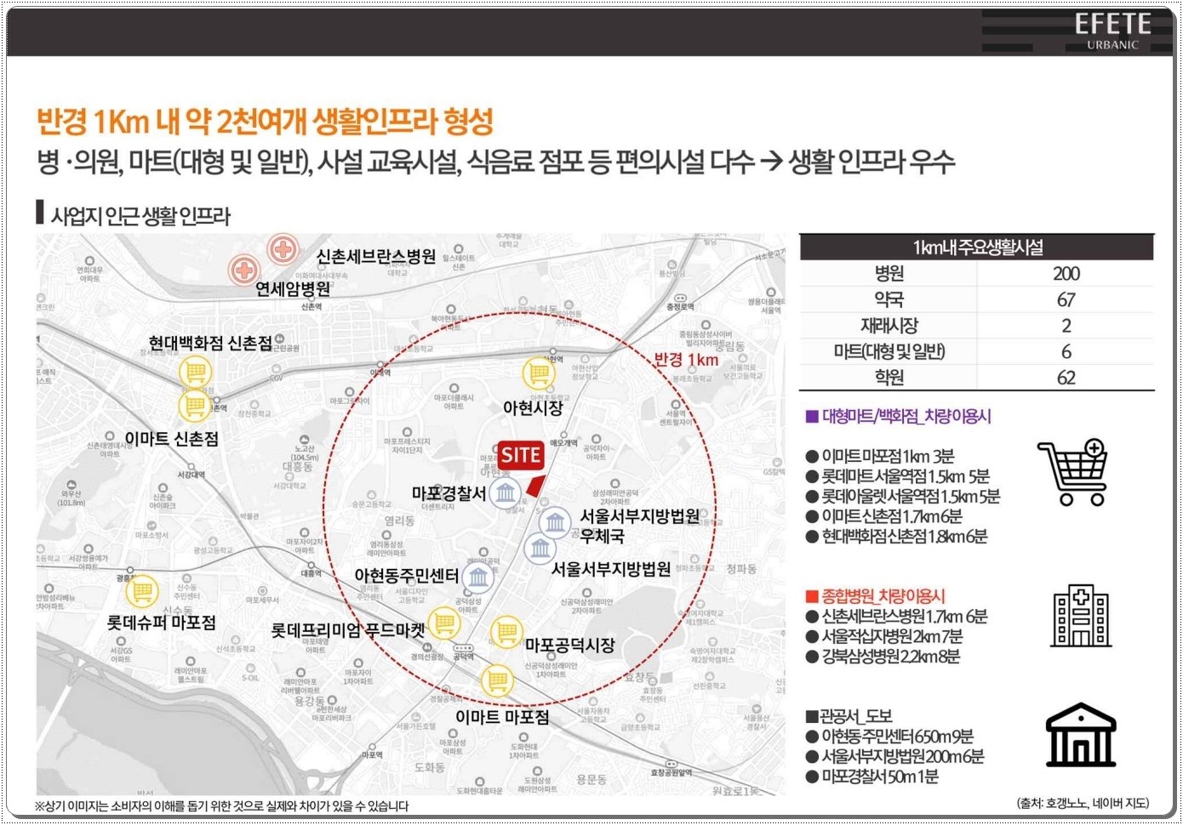Image resolution: width=1183 pixels, height=825 pixels.
Task: Select the building icon beside 마포경찰서
Action: (x=507, y=493)
